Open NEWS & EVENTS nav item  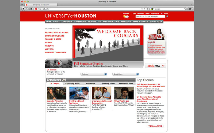(140, 22)
